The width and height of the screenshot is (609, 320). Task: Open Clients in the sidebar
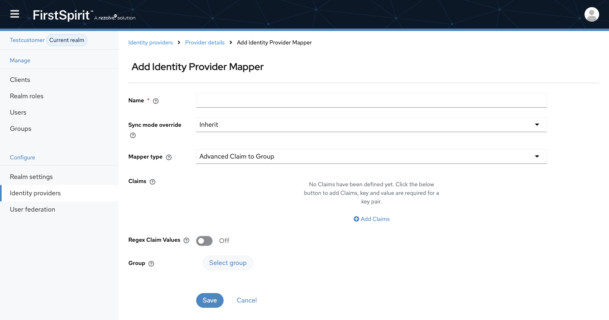59,80
